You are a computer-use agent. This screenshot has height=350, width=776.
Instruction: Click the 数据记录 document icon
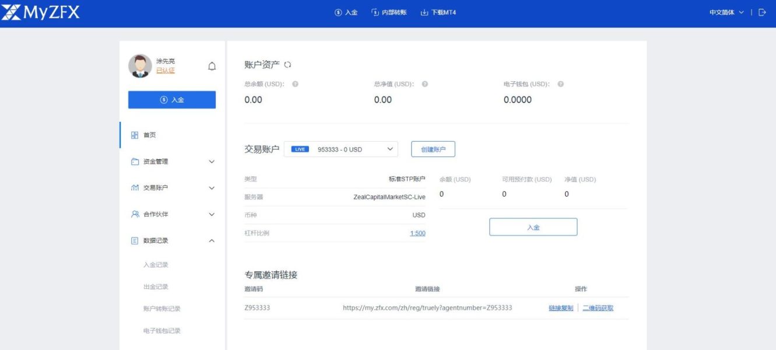pyautogui.click(x=135, y=240)
